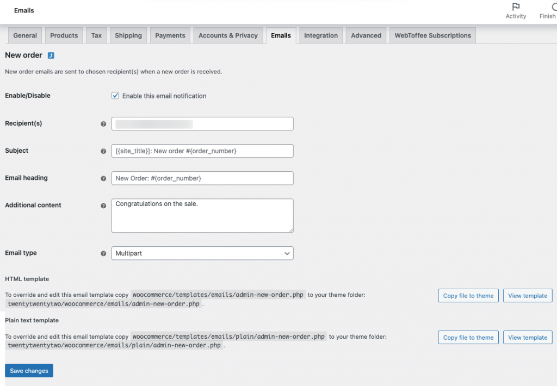Viewport: 557px width, 386px height.
Task: Click the return-to-emails icon beside New order
Action: tap(51, 55)
